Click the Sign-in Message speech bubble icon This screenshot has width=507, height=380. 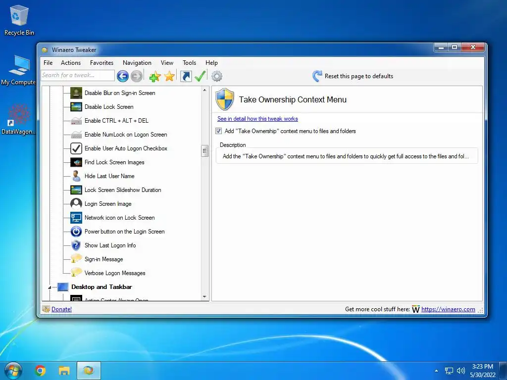pyautogui.click(x=76, y=258)
